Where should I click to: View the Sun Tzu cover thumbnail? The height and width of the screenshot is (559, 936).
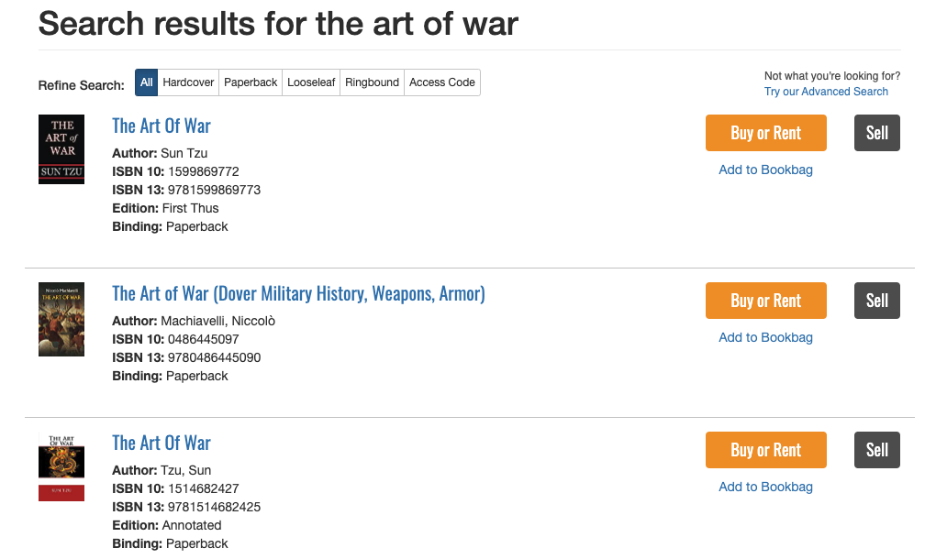tap(61, 148)
